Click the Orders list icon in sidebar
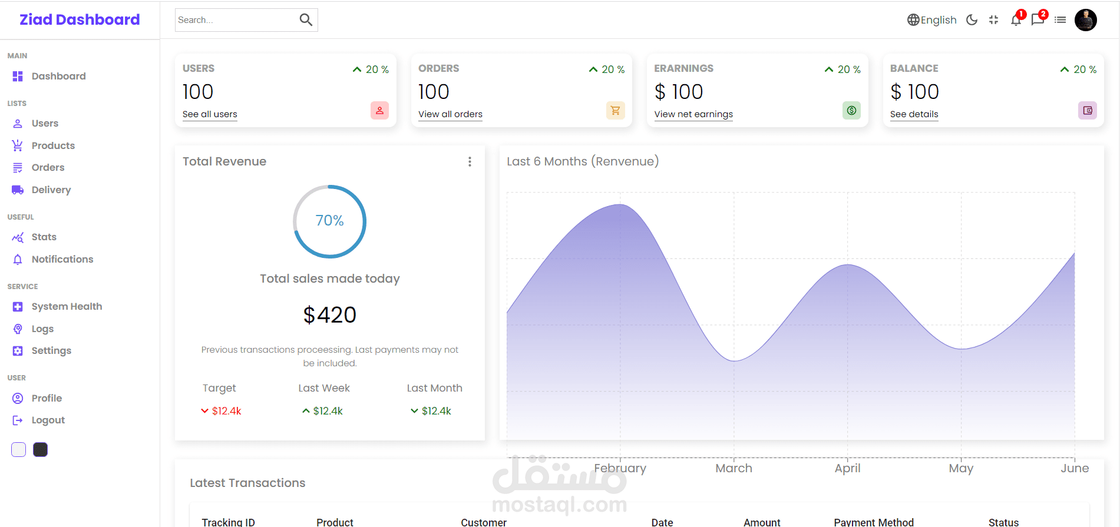 18,168
